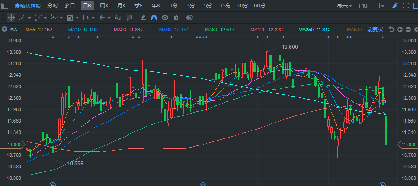Select the 15分 interval tab

coord(225,6)
